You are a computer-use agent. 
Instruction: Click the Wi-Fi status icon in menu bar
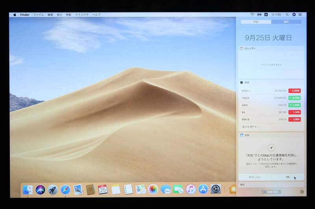click(x=252, y=15)
